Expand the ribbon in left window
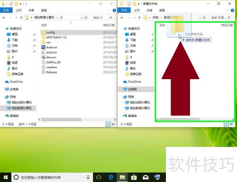 click(x=109, y=10)
